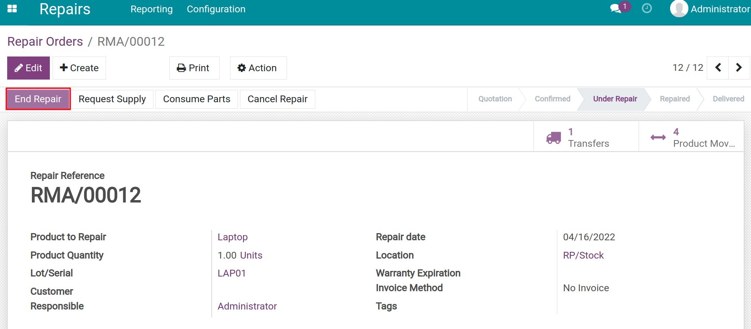Click the Tags field label
This screenshot has height=329, width=751.
click(x=386, y=306)
